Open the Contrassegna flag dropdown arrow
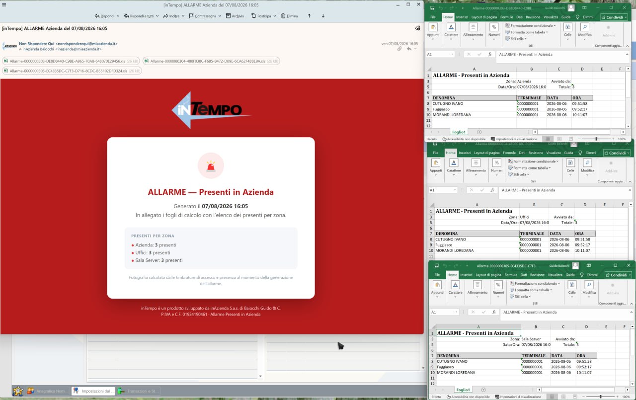 point(220,16)
